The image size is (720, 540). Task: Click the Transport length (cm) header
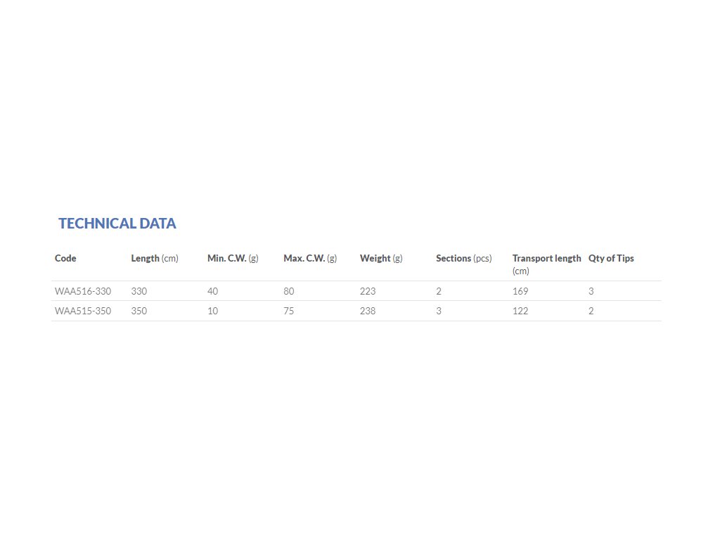click(546, 264)
